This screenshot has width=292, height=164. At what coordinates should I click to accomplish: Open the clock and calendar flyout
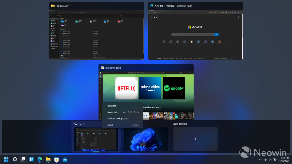(x=284, y=159)
